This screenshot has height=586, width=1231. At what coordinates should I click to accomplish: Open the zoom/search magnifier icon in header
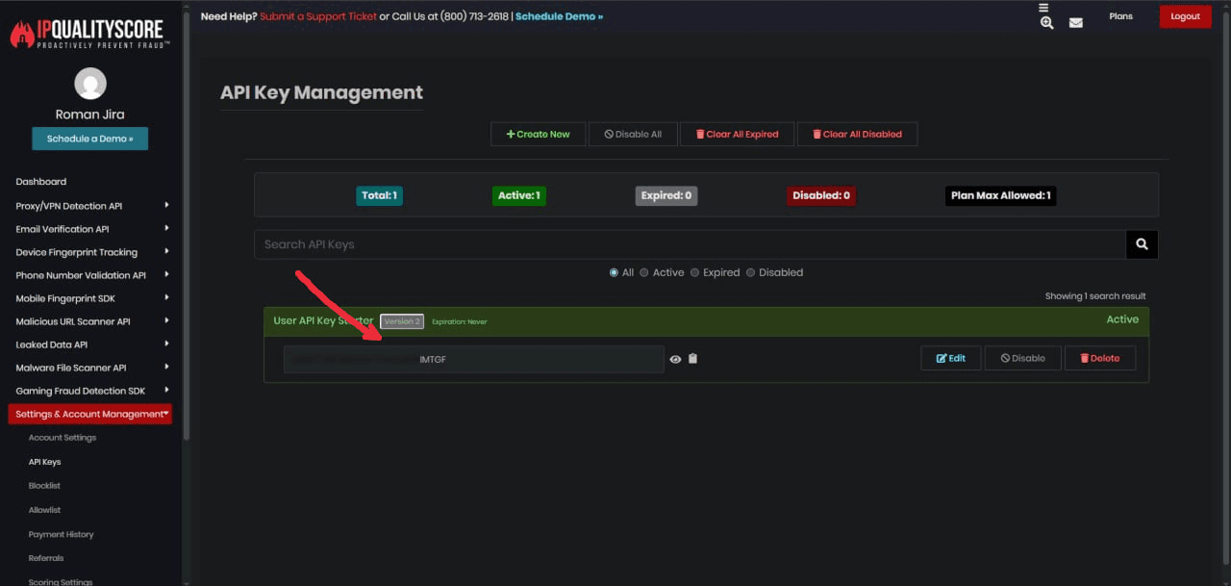tap(1046, 23)
